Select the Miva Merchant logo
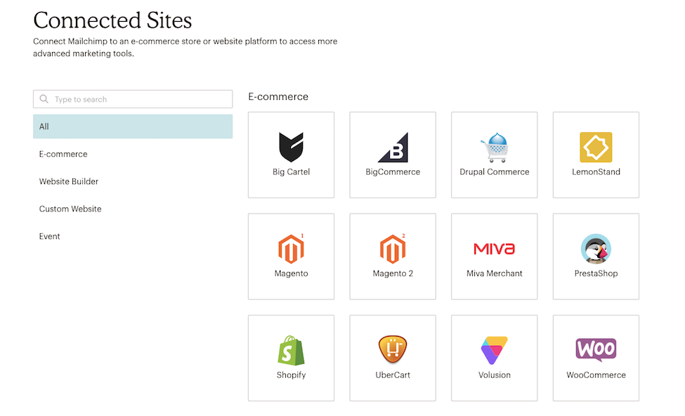The image size is (685, 416). (x=495, y=249)
